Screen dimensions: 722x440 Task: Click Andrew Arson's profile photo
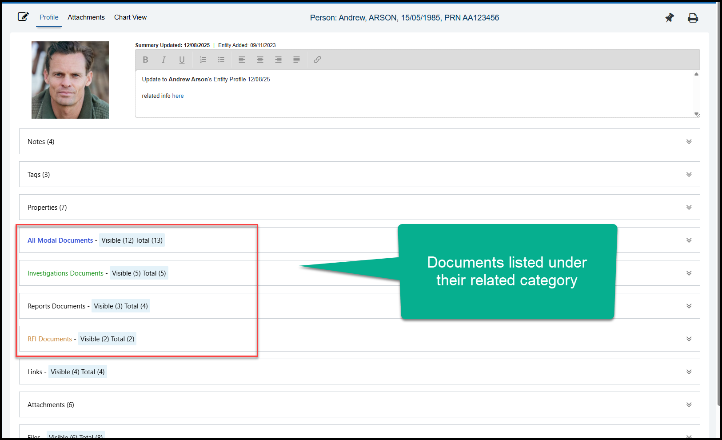tap(70, 80)
